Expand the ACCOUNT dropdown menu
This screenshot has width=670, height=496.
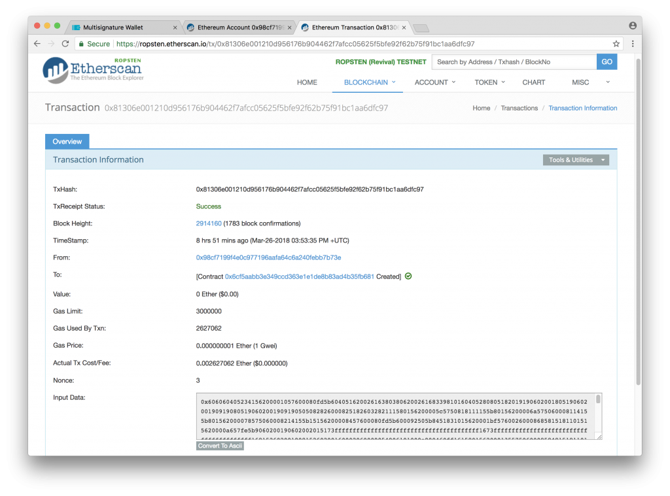(x=435, y=82)
